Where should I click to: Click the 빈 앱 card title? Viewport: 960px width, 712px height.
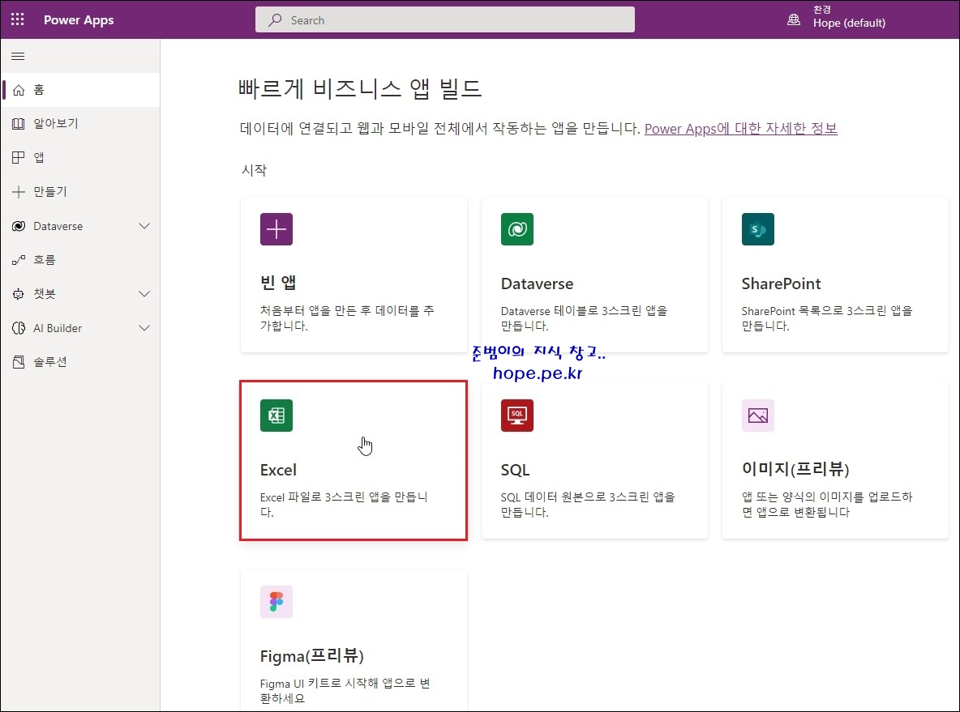coord(278,283)
